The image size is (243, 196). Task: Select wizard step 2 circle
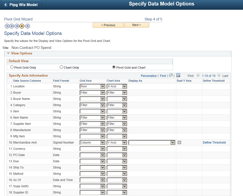[x=12, y=26]
